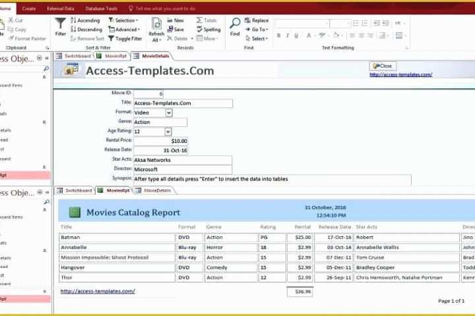This screenshot has height=316, width=475.
Task: Click the background fill color icon
Action: (336, 36)
